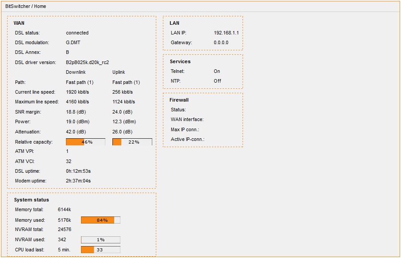The width and height of the screenshot is (401, 258).
Task: Click the Firewall section heading
Action: coord(179,100)
